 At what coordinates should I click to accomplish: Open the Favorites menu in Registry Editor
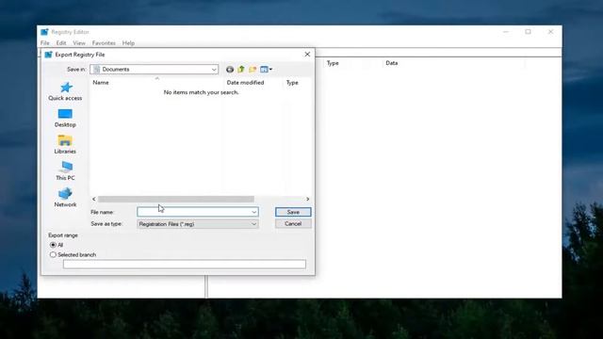[104, 43]
